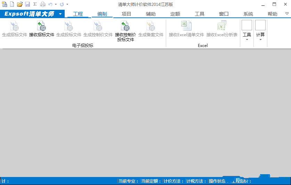Open the undo history dropdown arrow
Image resolution: width=291 pixels, height=185 pixels.
[x=56, y=4]
